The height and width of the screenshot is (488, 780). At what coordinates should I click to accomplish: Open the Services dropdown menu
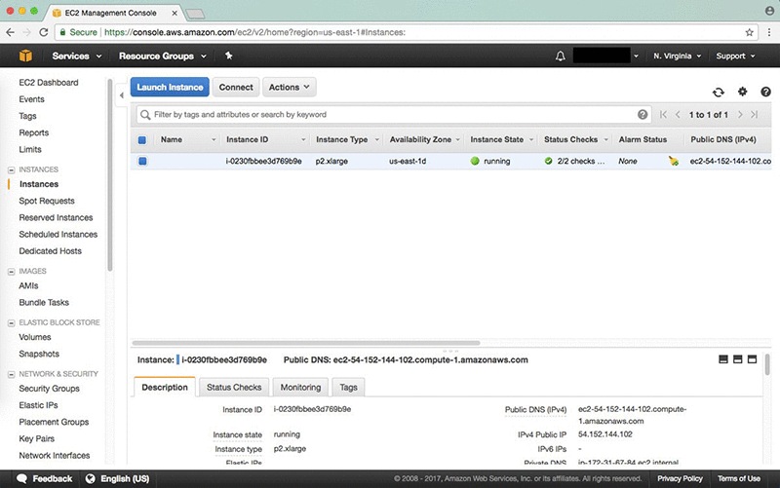point(77,56)
